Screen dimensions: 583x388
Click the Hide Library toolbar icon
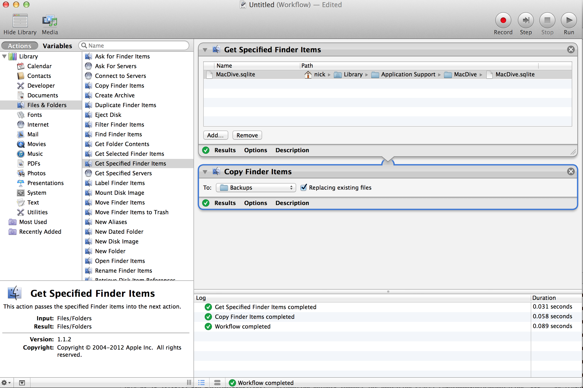pos(20,21)
